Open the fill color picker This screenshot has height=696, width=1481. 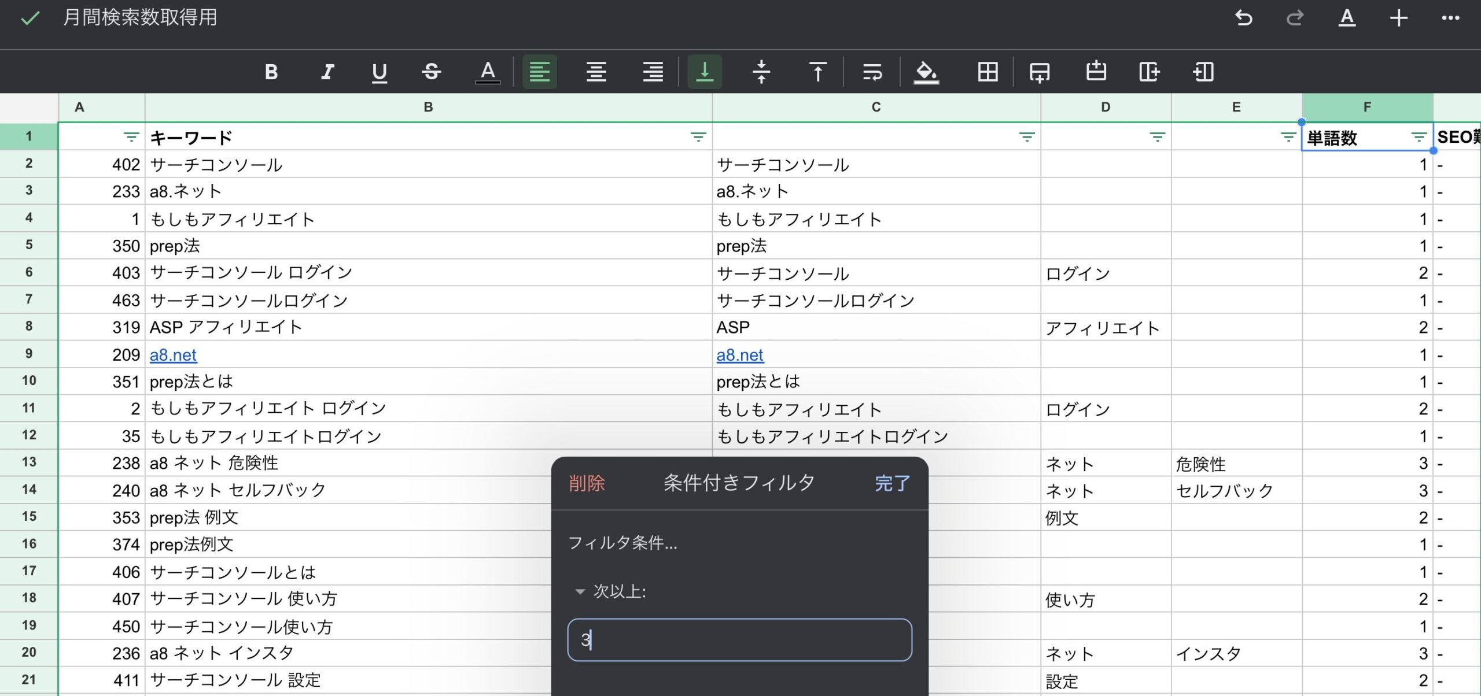926,72
